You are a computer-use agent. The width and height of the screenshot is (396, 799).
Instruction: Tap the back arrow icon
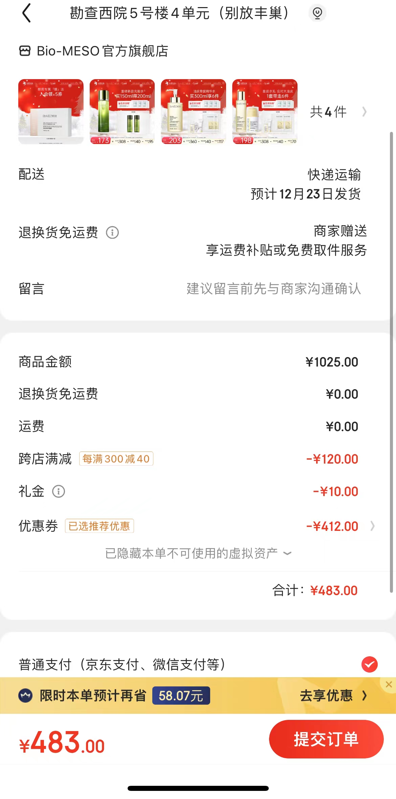click(26, 13)
